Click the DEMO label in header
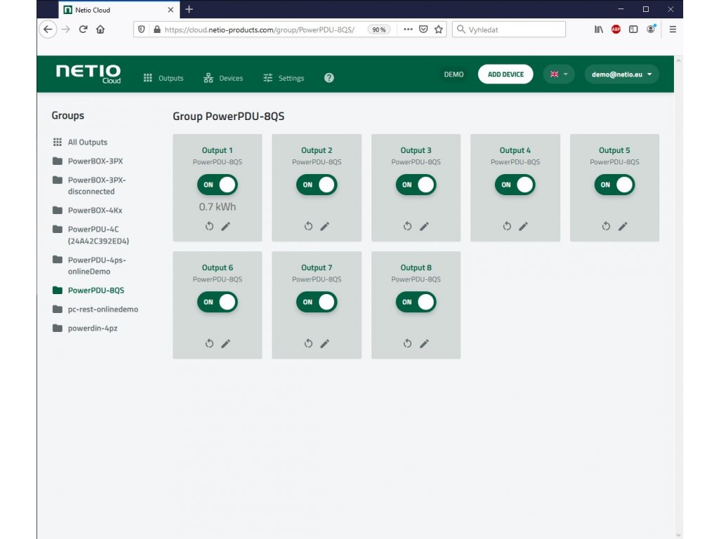The width and height of the screenshot is (719, 539). point(454,74)
